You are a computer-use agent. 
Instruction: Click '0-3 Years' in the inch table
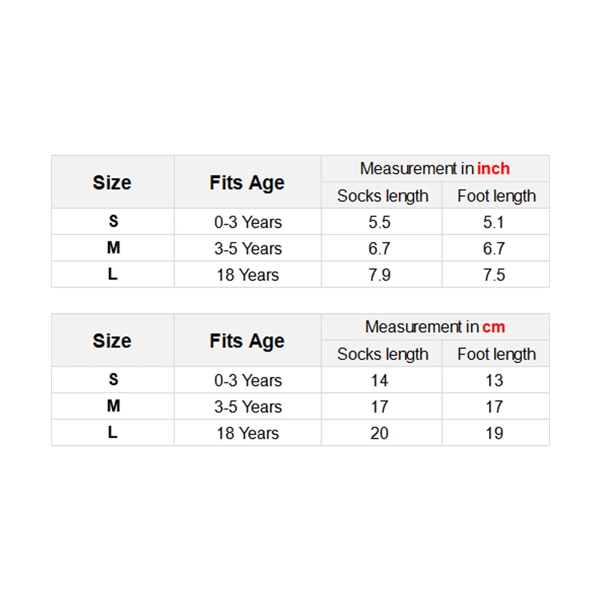coord(248,222)
